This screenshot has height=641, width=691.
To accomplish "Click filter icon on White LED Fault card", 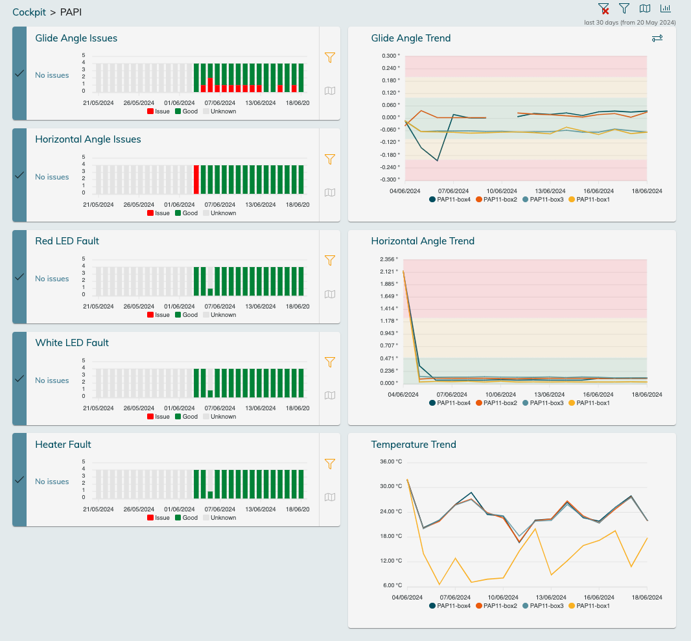I will [330, 362].
